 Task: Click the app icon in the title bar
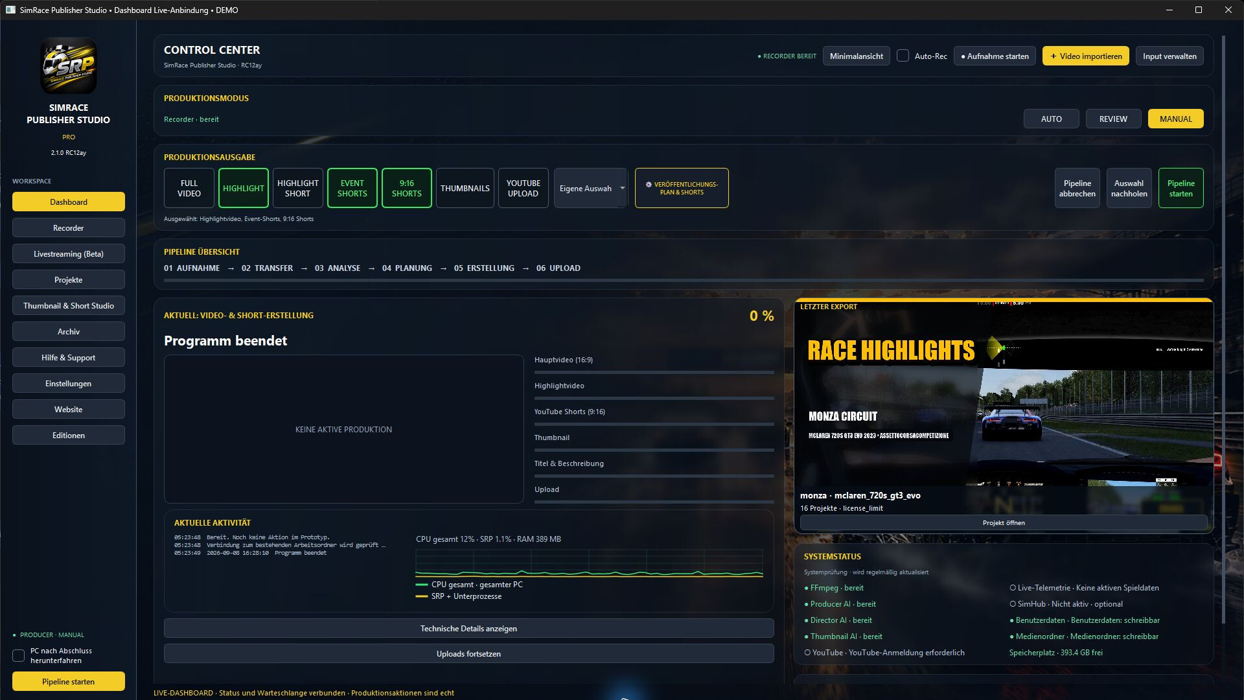(10, 10)
